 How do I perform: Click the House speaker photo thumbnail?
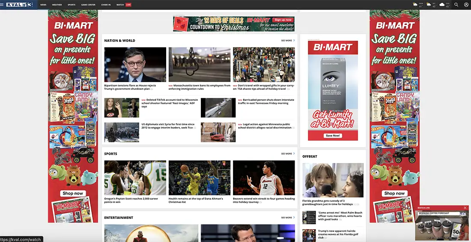coord(135,65)
